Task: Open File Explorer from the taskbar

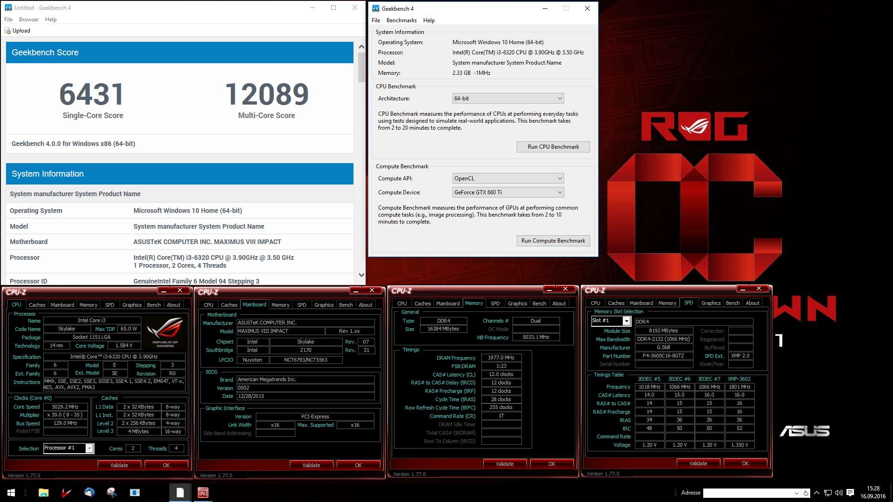Action: point(43,492)
